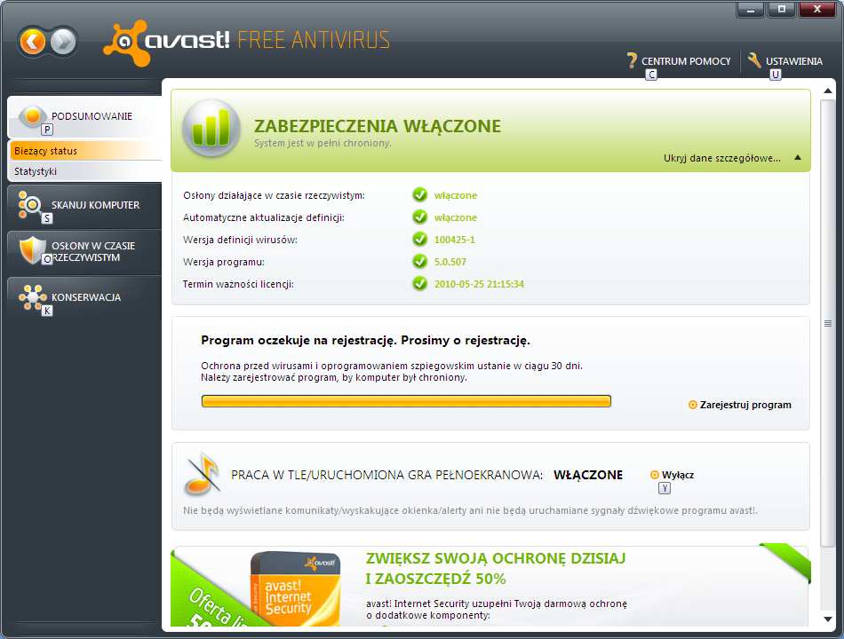Click 'Program oczekuje na rejestrację' heading
The height and width of the screenshot is (639, 844).
click(x=365, y=340)
